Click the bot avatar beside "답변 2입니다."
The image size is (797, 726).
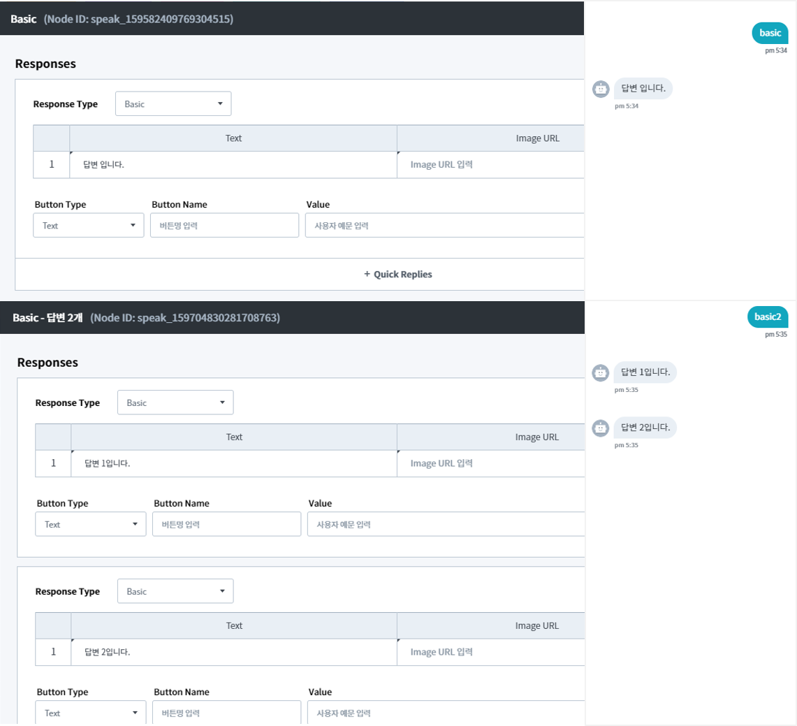pyautogui.click(x=600, y=428)
